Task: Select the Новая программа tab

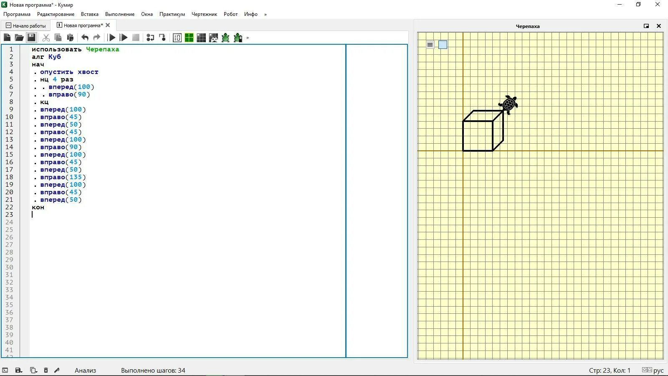Action: 83,25
